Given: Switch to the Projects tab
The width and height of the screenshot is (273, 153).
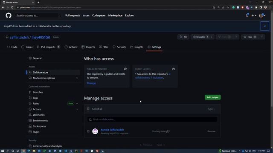Looking at the screenshot, I should click(x=88, y=47).
